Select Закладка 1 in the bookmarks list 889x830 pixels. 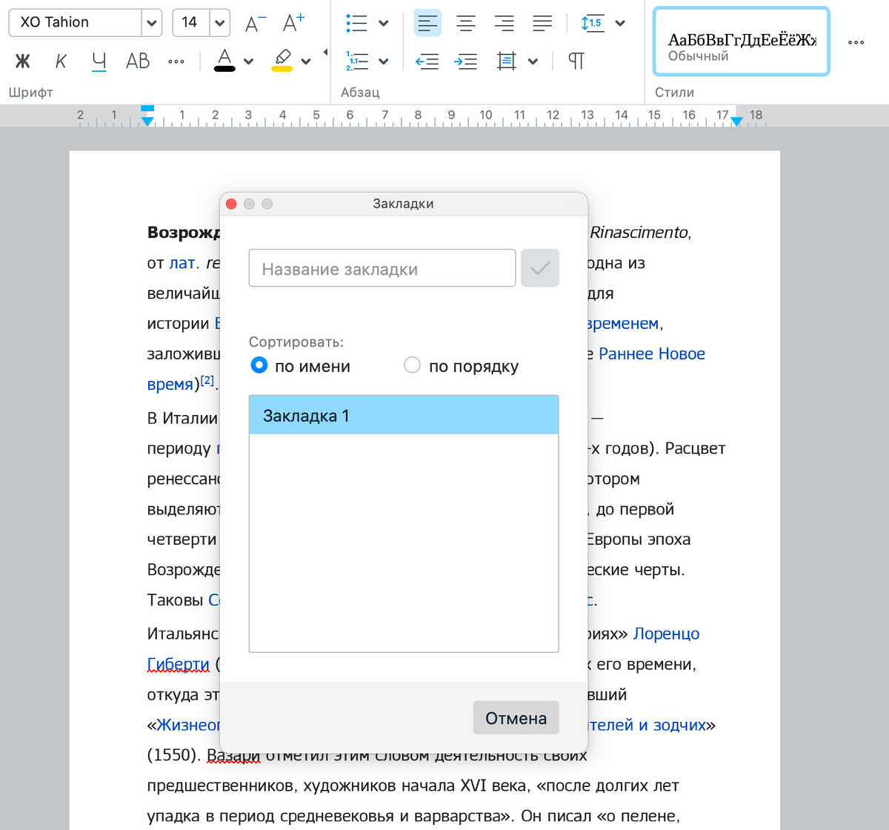[x=404, y=415]
